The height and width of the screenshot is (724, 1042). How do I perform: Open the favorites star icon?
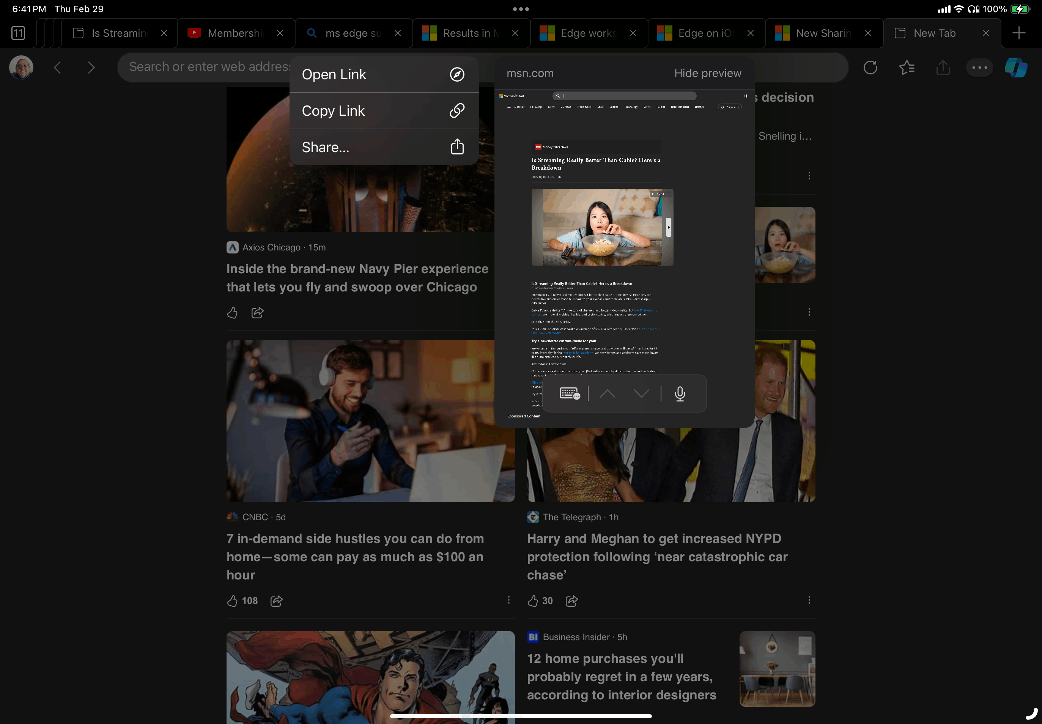[x=907, y=68]
